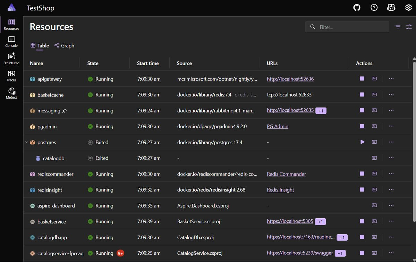Sort by the Name column header
Viewport: 416px width, 262px height.
[x=36, y=63]
